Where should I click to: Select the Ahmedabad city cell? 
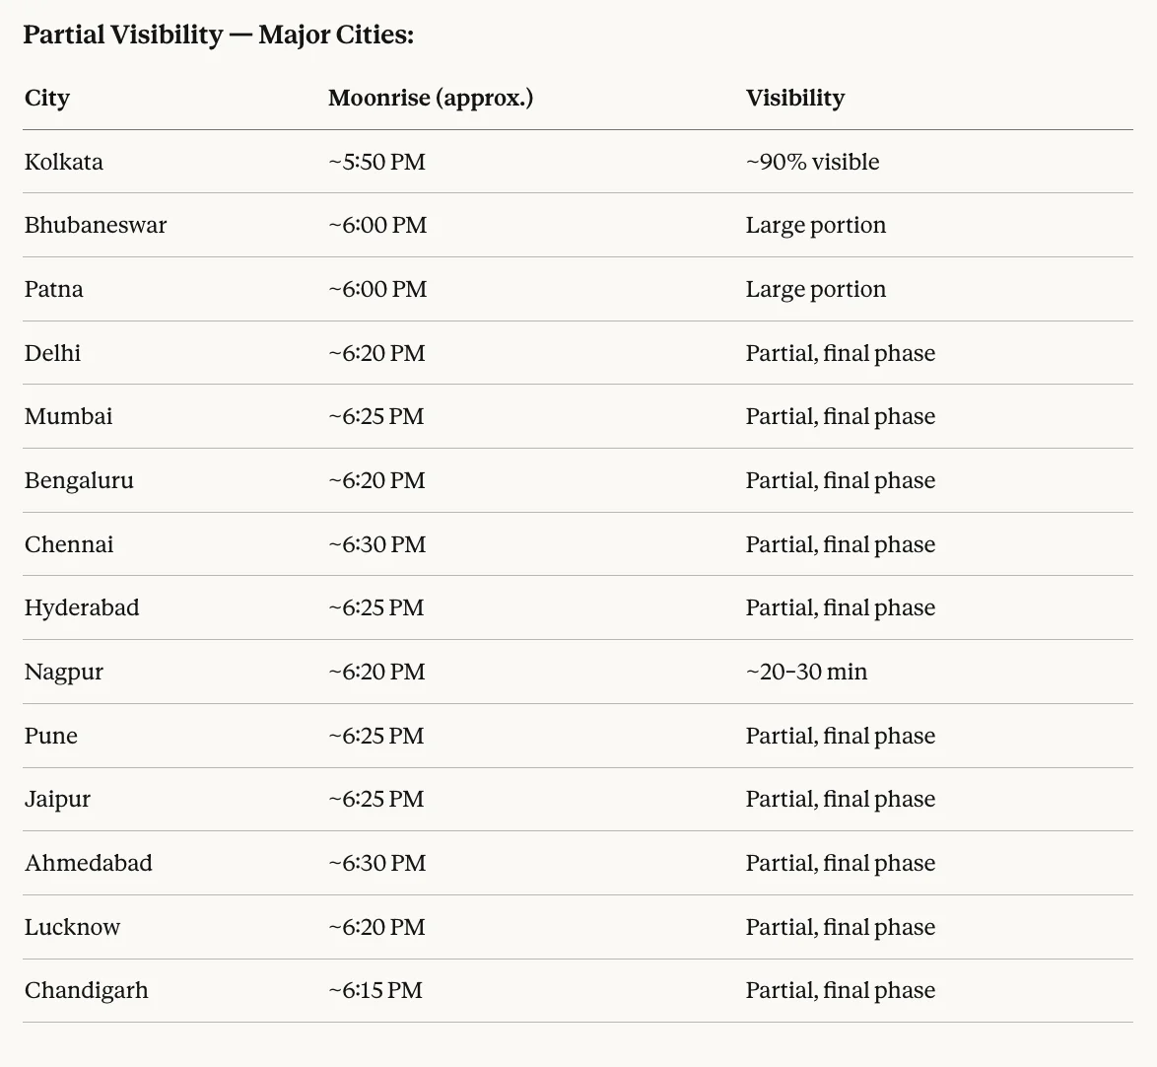point(89,863)
